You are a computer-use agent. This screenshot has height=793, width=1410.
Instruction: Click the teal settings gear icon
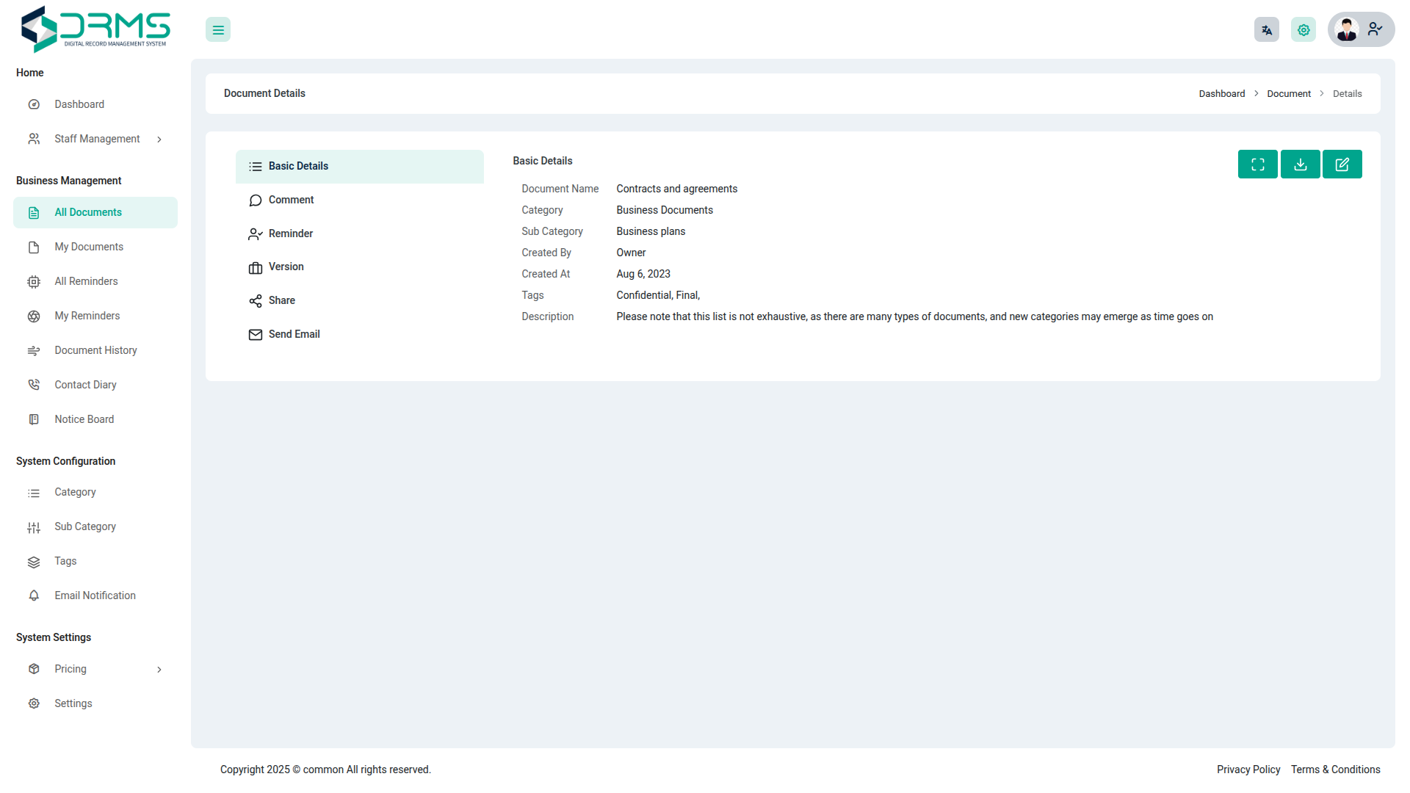click(1303, 30)
